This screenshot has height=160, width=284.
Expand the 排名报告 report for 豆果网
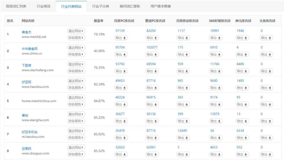[x=76, y=154]
